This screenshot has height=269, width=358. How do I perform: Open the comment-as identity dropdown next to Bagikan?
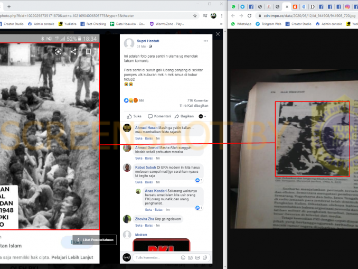click(x=202, y=116)
